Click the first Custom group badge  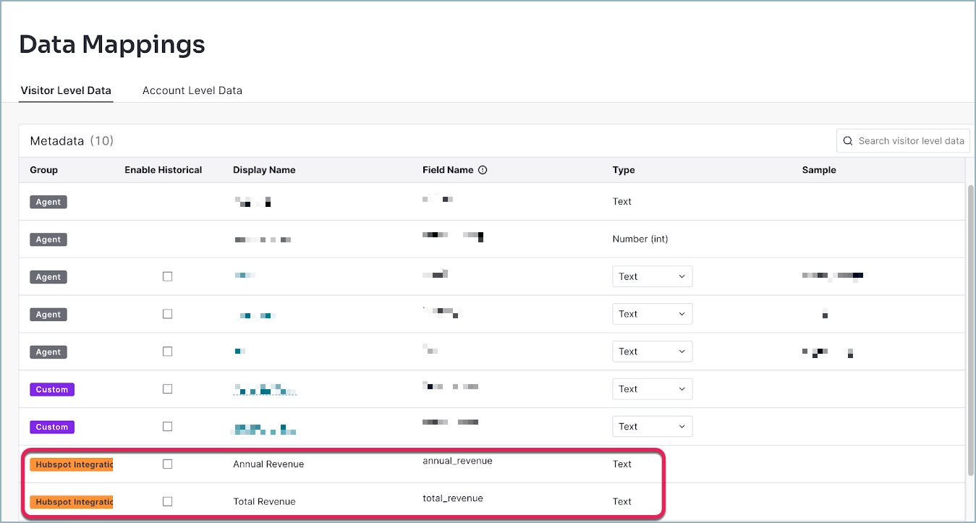pyautogui.click(x=52, y=389)
